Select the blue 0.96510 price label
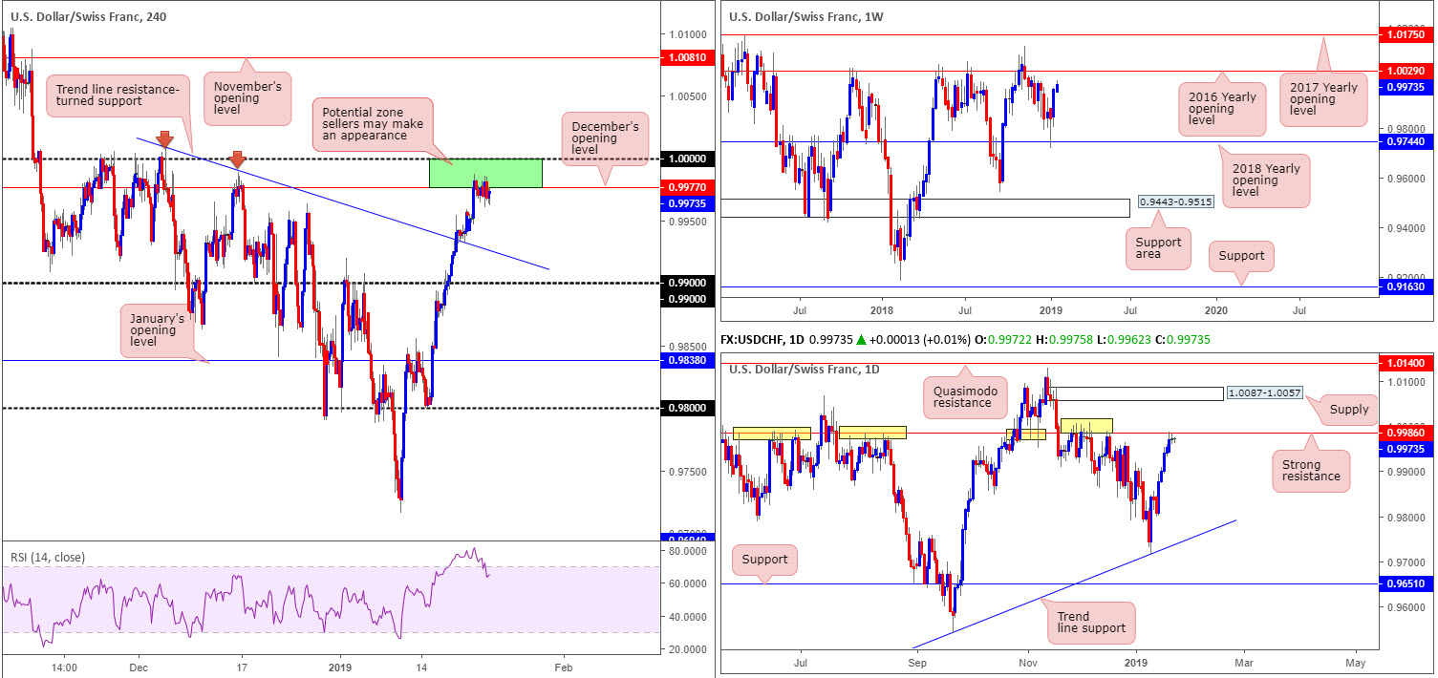 click(1405, 583)
